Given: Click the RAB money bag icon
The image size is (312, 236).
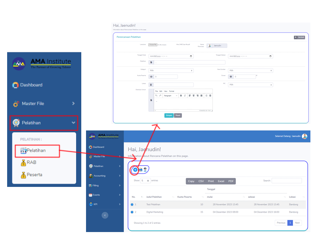Looking at the screenshot, I should 23,162.
